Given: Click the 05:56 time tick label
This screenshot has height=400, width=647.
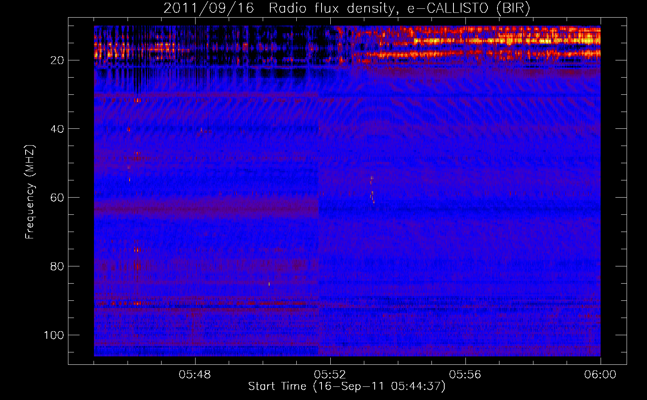Looking at the screenshot, I should [x=465, y=375].
